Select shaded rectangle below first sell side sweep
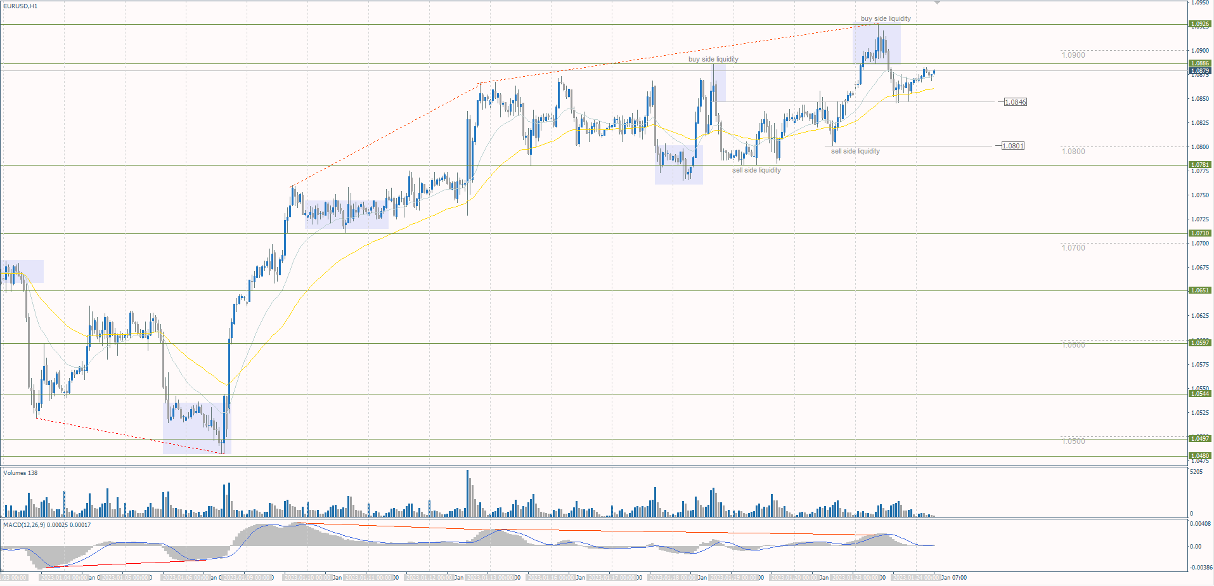Viewport: 1214px width, 586px height. tap(679, 165)
